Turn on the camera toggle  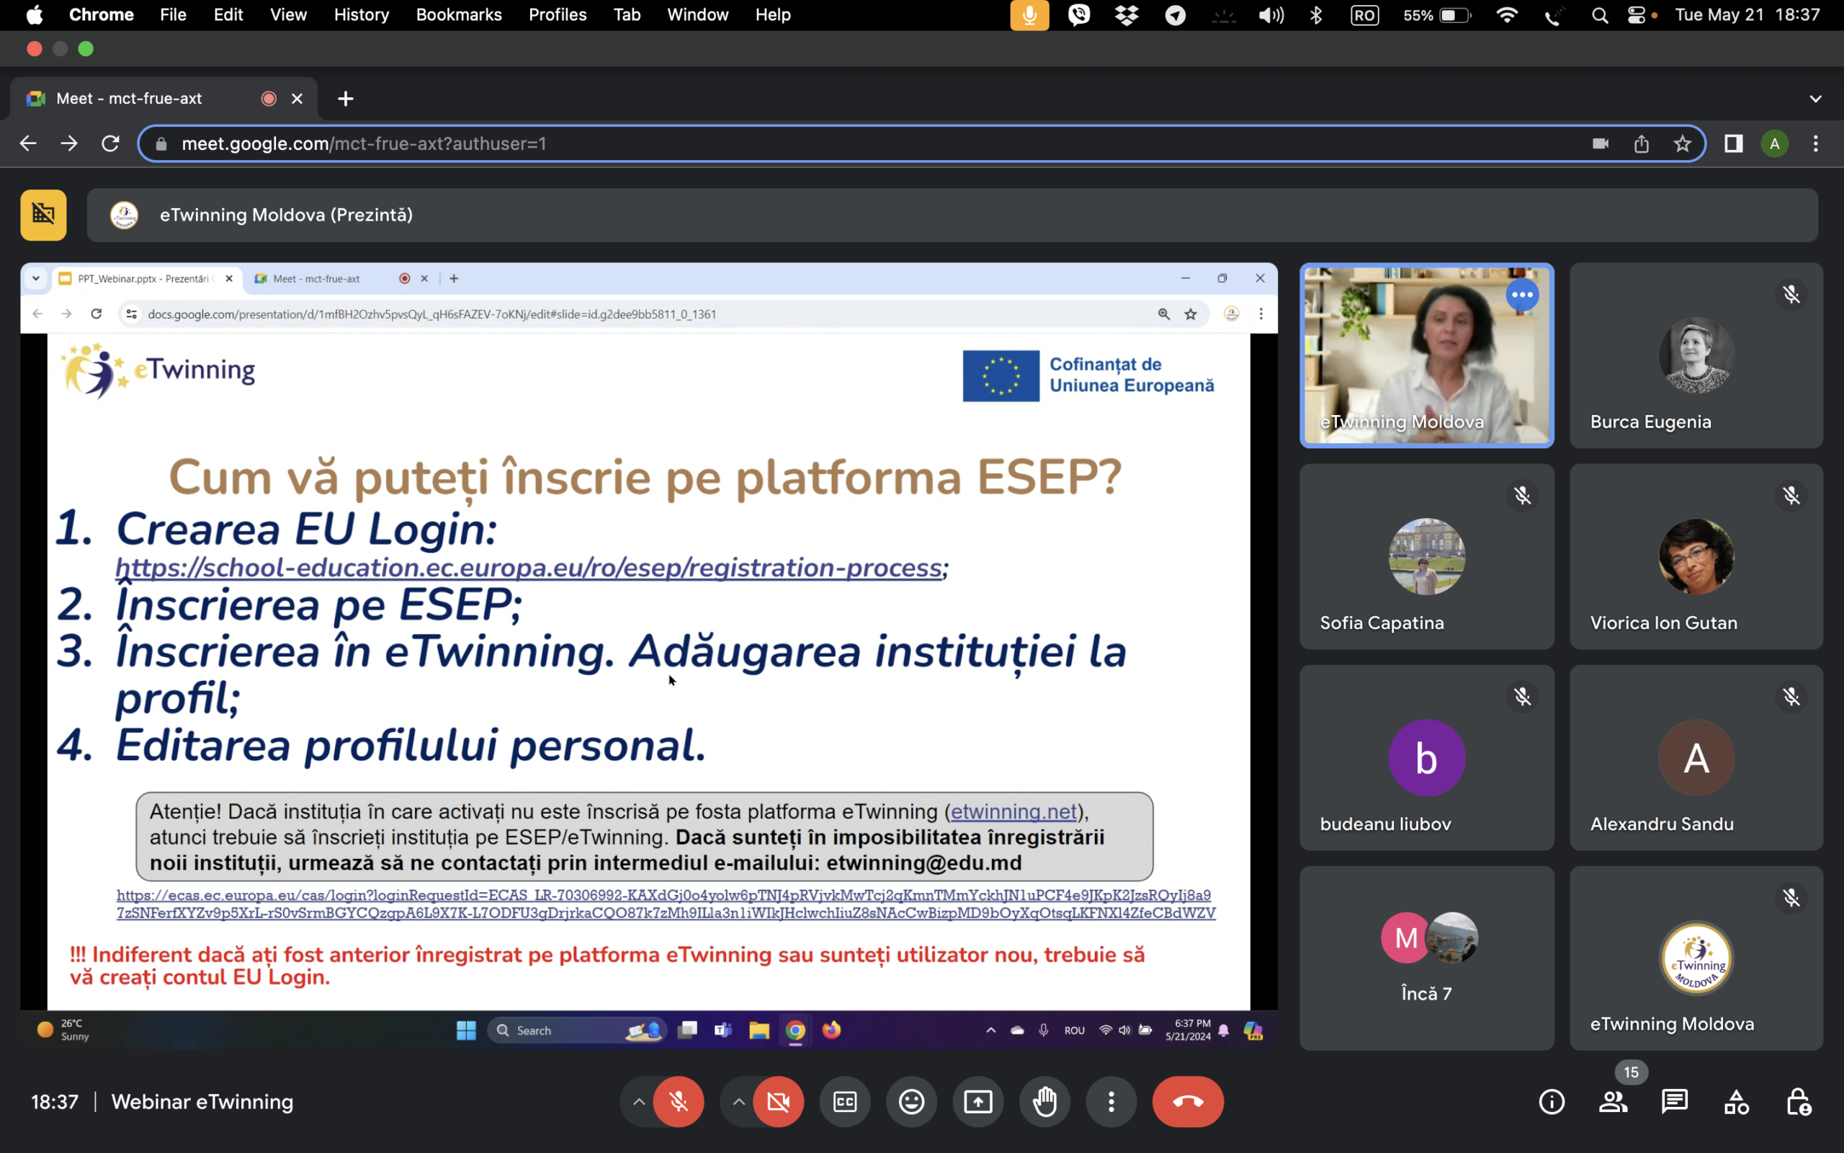click(x=778, y=1101)
